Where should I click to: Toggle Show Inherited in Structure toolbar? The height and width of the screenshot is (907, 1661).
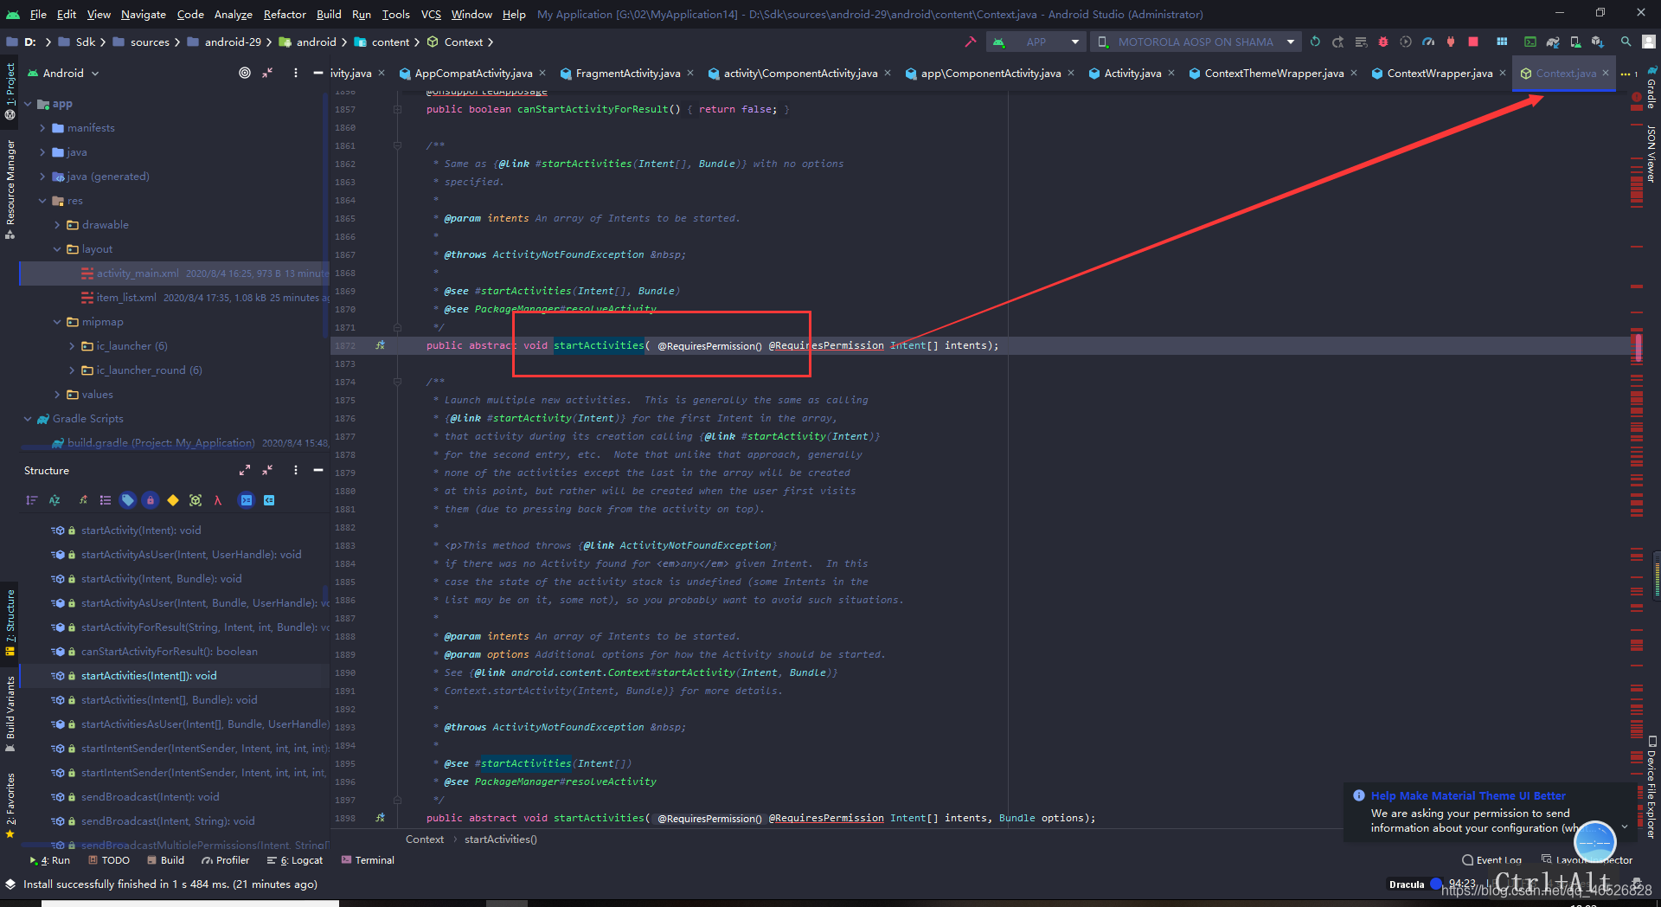(x=83, y=500)
